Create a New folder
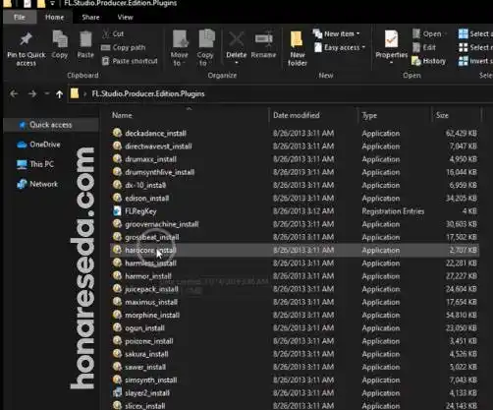Screen dimensions: 493x410 (298, 48)
